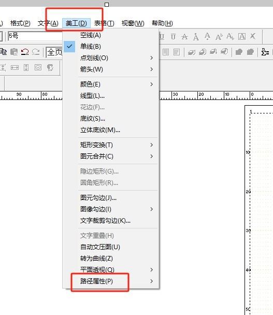Toggle the checked 单线(B) line option
The image size is (273, 315).
tap(110, 47)
